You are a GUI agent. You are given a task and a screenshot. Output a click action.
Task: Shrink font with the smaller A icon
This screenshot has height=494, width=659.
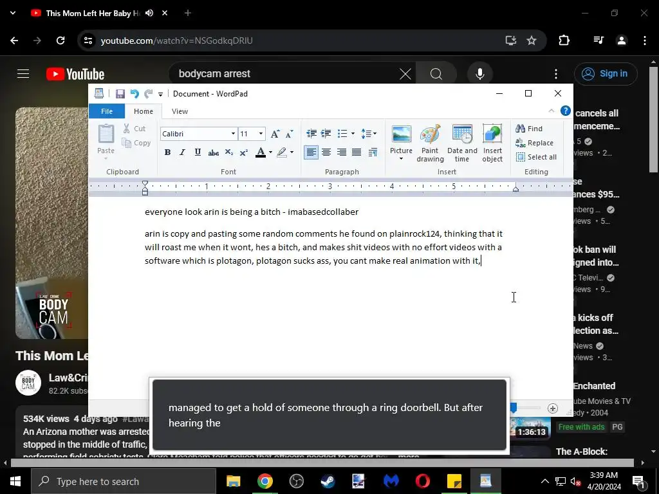pyautogui.click(x=289, y=134)
